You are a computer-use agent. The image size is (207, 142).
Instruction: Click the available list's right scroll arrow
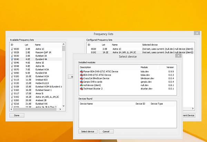[x=60, y=109]
